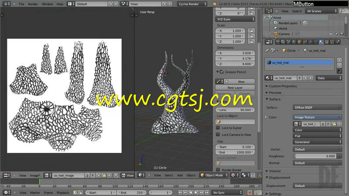Jump to the last frame
The image size is (349, 196).
point(207,193)
